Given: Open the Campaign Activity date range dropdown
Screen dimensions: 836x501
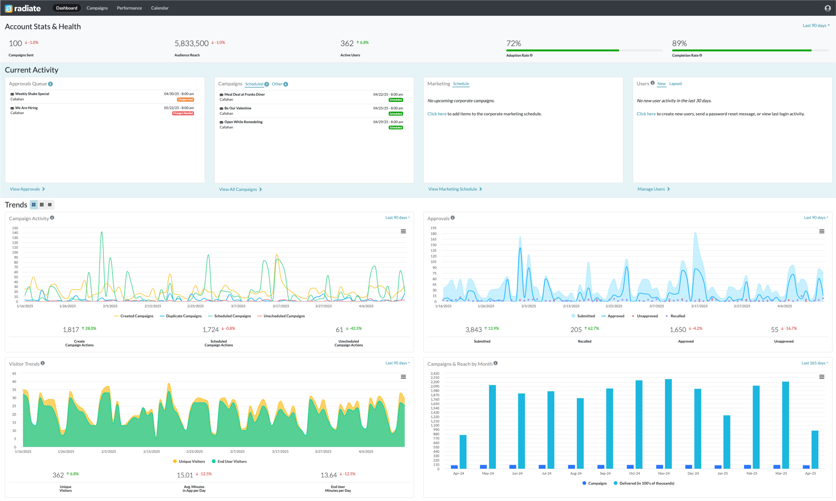Looking at the screenshot, I should [x=397, y=218].
